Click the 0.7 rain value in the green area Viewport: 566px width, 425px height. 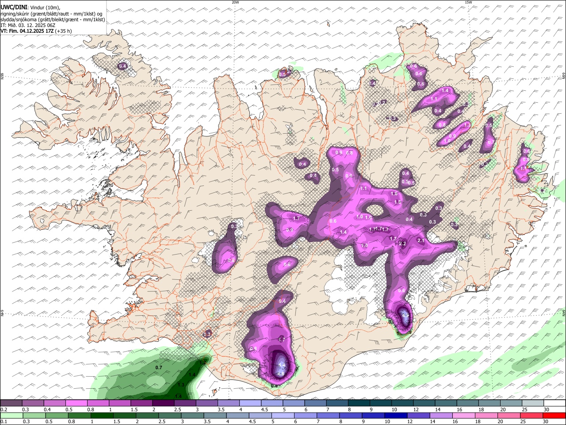tap(159, 368)
